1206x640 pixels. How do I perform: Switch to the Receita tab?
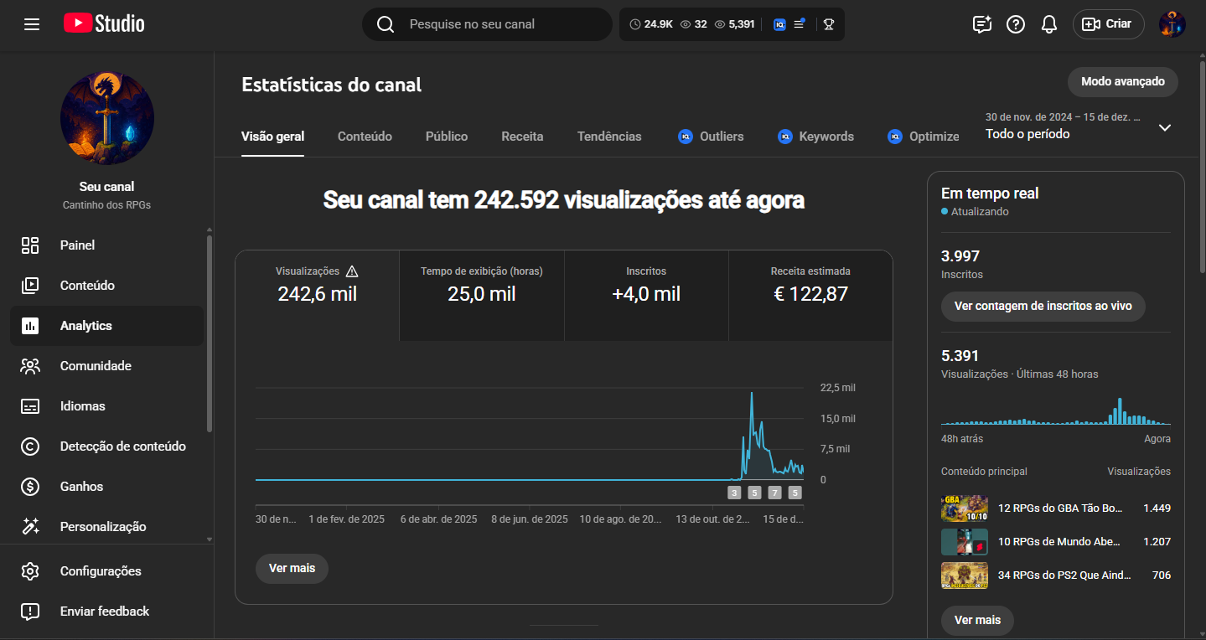pyautogui.click(x=522, y=137)
